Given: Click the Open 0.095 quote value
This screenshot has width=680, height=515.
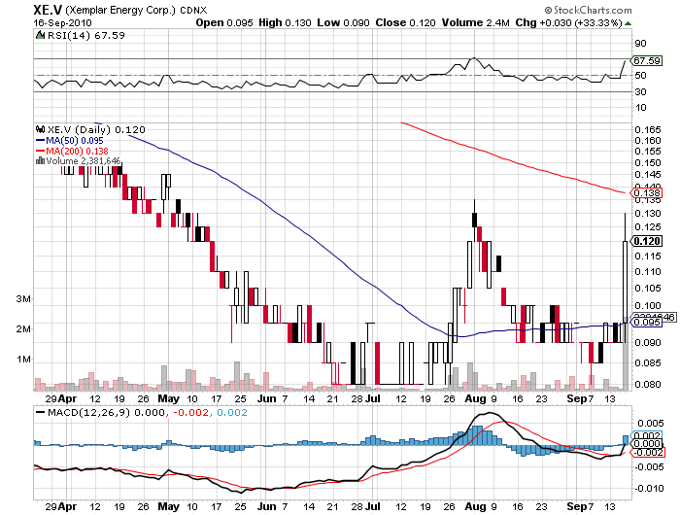Looking at the screenshot, I should point(224,22).
